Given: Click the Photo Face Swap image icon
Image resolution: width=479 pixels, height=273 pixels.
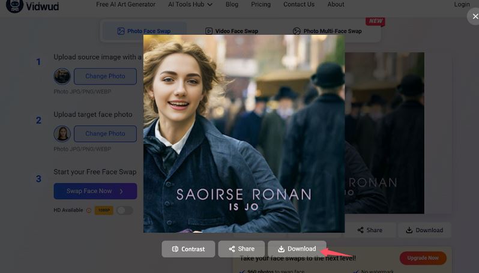Looking at the screenshot, I should coord(121,31).
